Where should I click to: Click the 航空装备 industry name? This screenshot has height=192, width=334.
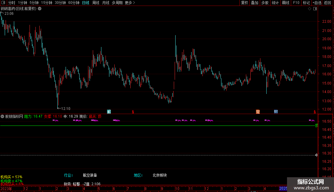click(90, 175)
